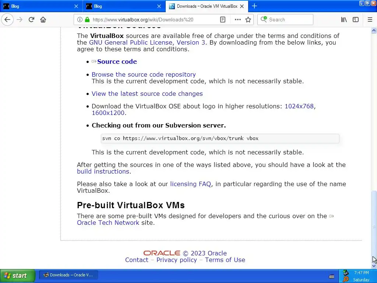Open the Library icon
This screenshot has height=283, width=377.
[x=344, y=20]
